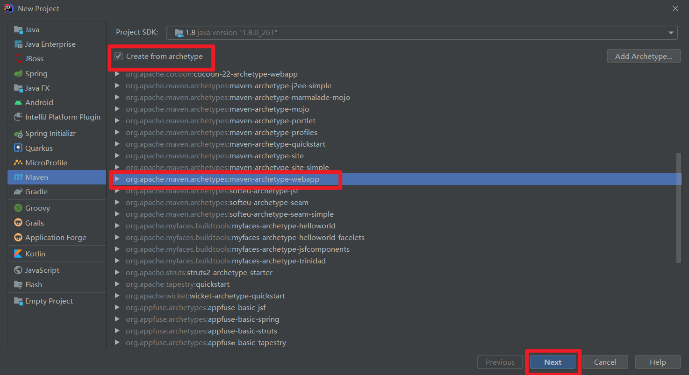
Task: Expand struts2-archetype-starter node
Action: [x=117, y=273]
